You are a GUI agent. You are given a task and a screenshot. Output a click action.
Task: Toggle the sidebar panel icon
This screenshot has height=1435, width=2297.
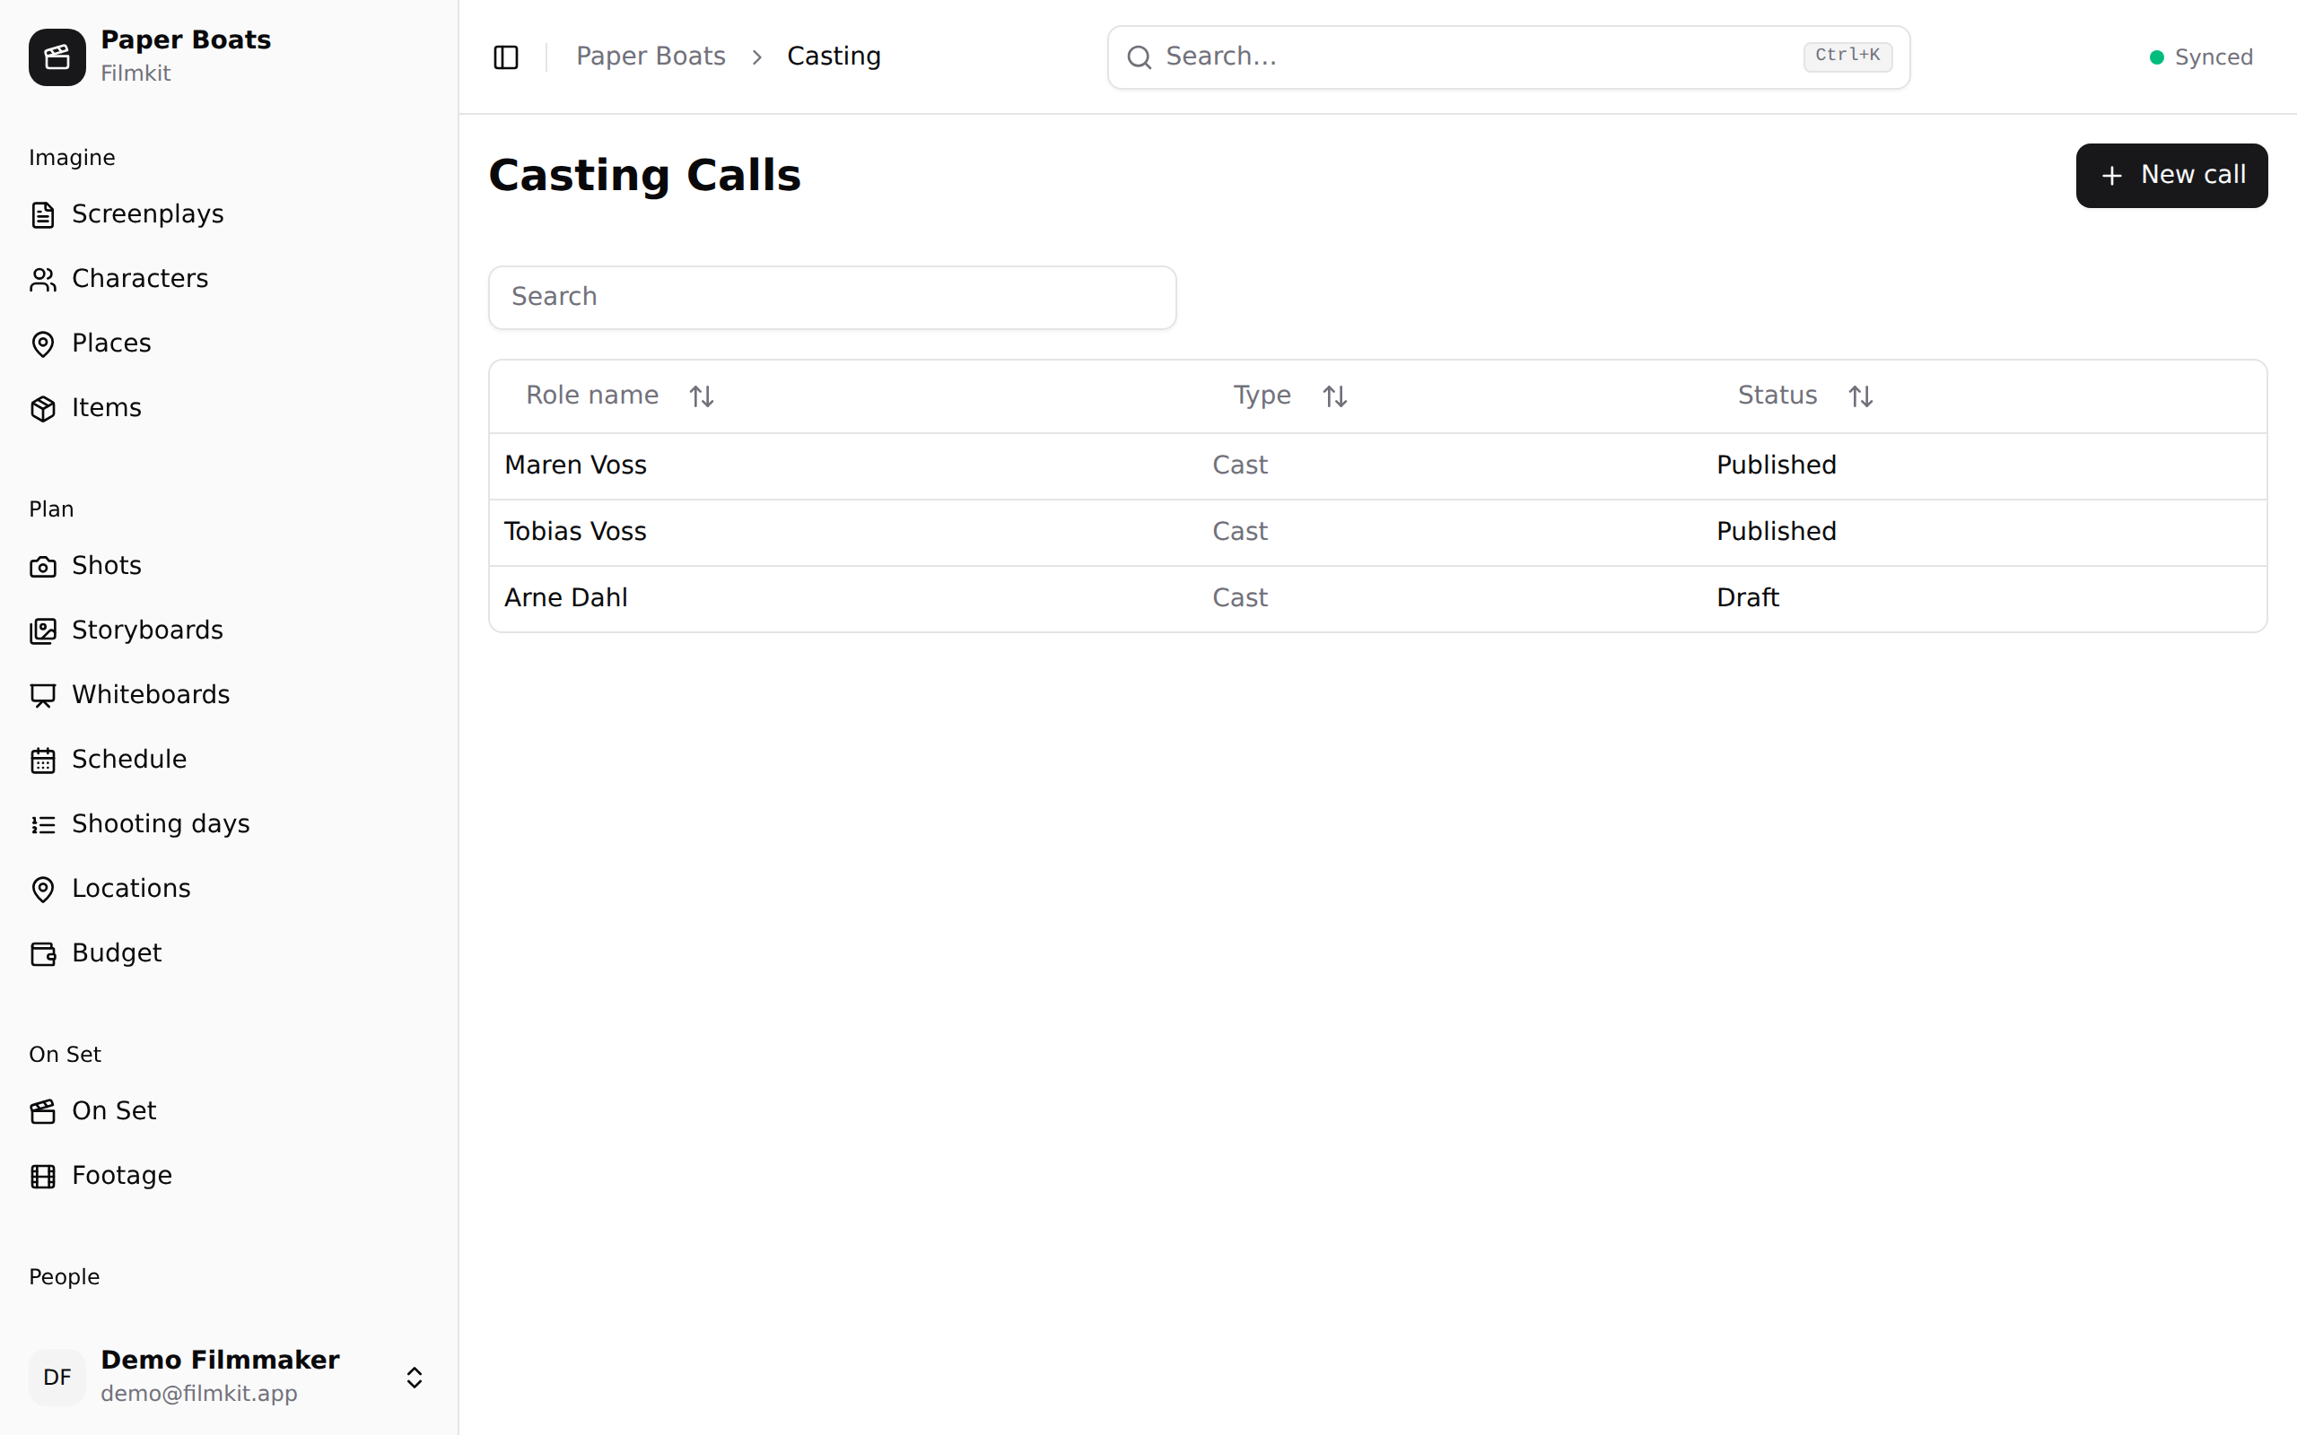click(506, 57)
